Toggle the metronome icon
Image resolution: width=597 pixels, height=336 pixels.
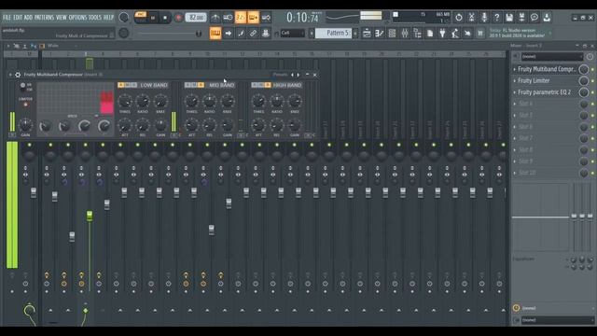pyautogui.click(x=215, y=18)
